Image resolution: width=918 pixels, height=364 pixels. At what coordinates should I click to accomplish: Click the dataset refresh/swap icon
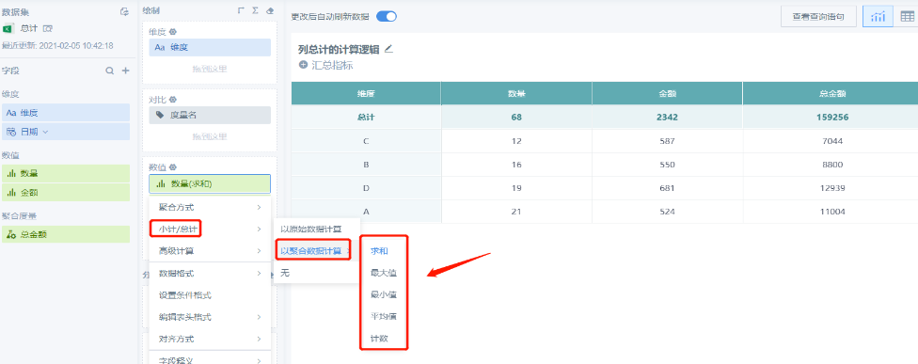[x=124, y=11]
